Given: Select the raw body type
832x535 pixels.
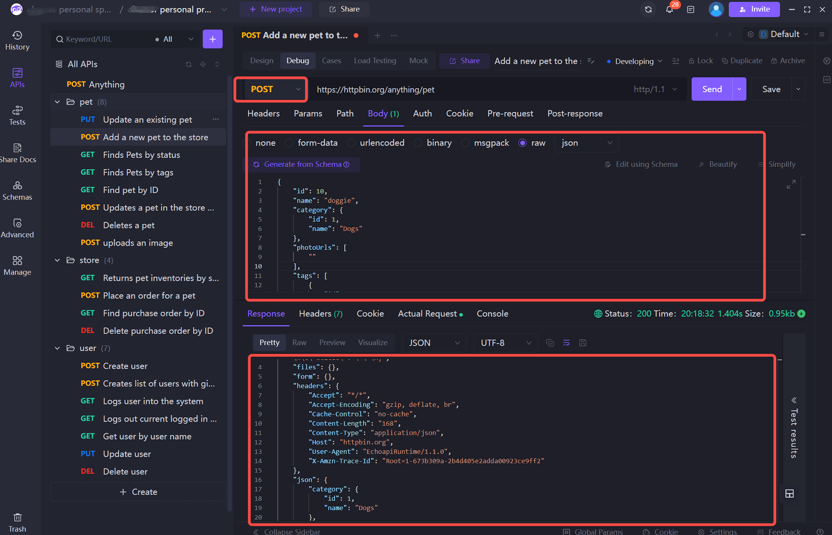Looking at the screenshot, I should 532,143.
